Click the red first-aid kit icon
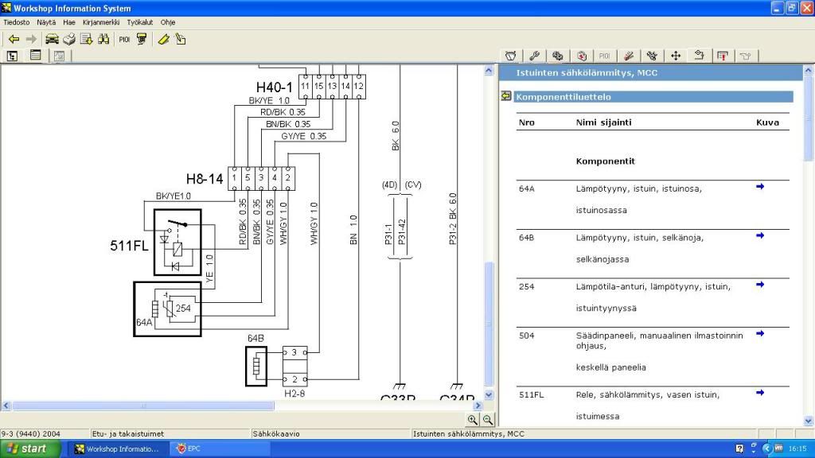 [582, 56]
